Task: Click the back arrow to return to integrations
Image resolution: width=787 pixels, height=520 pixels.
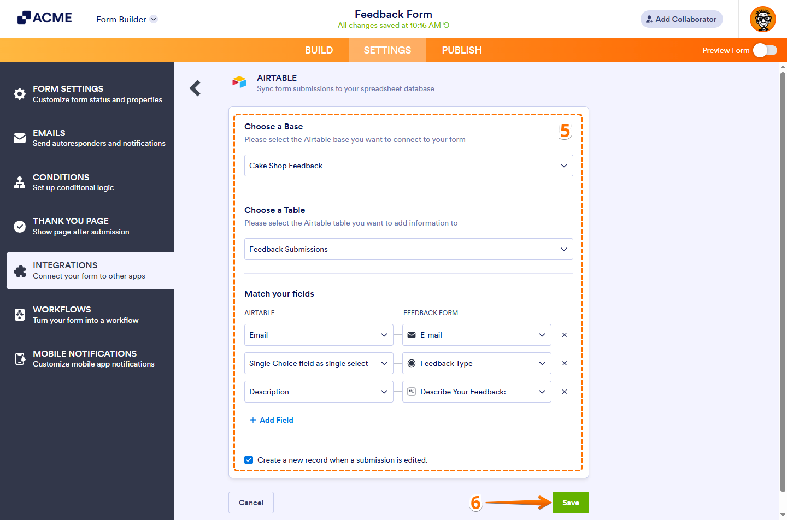Action: tap(195, 88)
